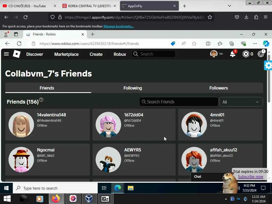Open Firefox downloads icon
272x204 pixels.
point(246,17)
